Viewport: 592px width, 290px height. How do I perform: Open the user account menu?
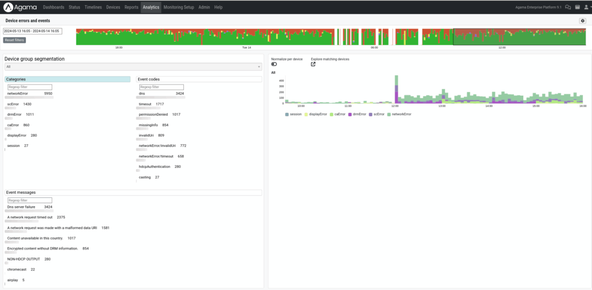coord(586,7)
